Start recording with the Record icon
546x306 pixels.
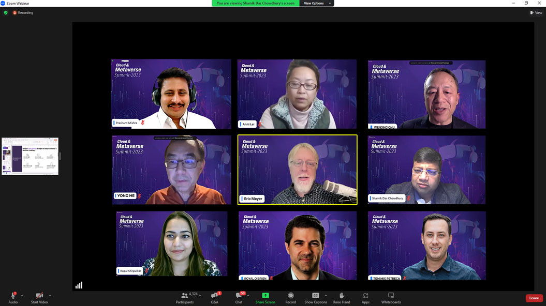click(x=291, y=297)
